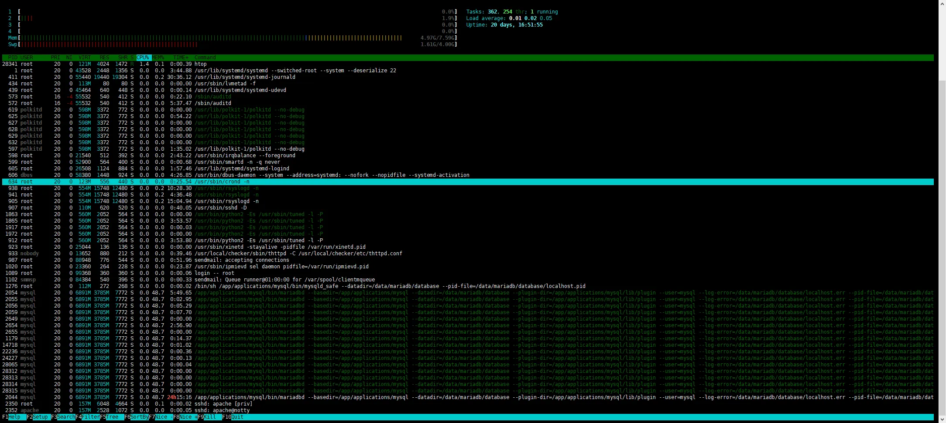Open F2 Setup in the function bar

40,417
